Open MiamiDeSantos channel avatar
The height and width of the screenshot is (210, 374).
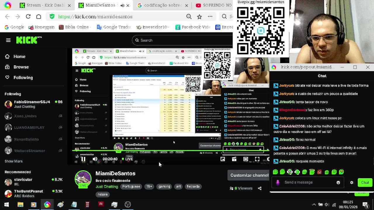(x=83, y=179)
